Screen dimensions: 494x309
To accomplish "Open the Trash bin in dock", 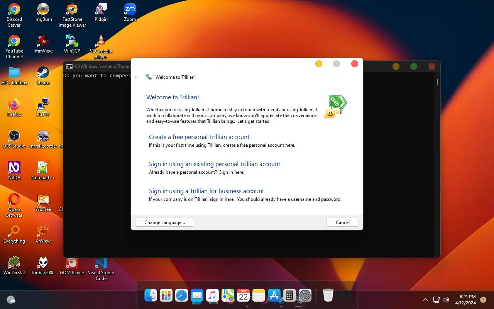I will [328, 295].
